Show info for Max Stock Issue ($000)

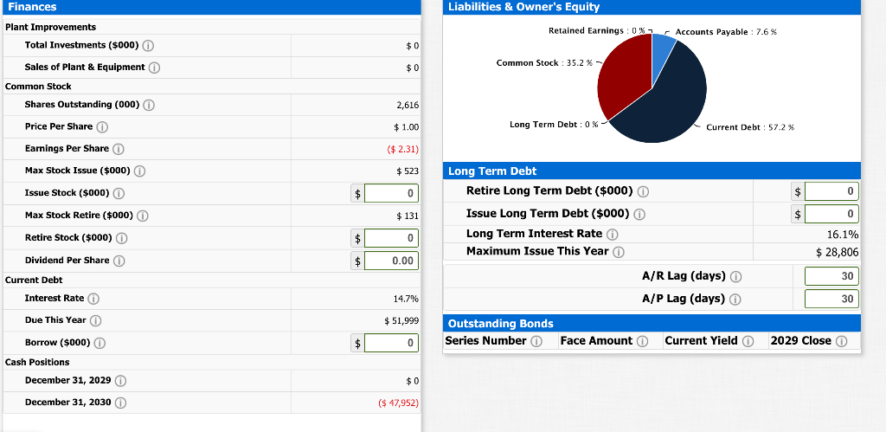pos(139,171)
